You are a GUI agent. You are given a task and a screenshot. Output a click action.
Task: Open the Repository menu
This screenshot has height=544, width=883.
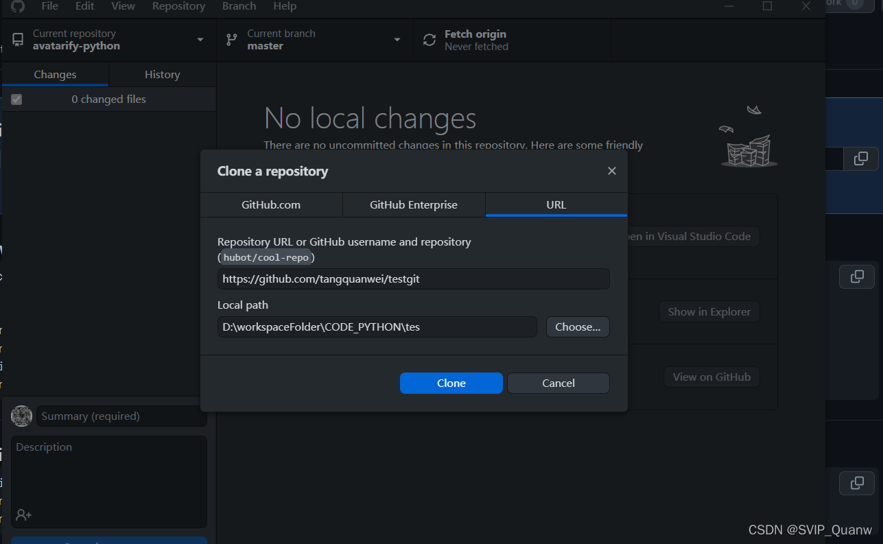pos(179,6)
